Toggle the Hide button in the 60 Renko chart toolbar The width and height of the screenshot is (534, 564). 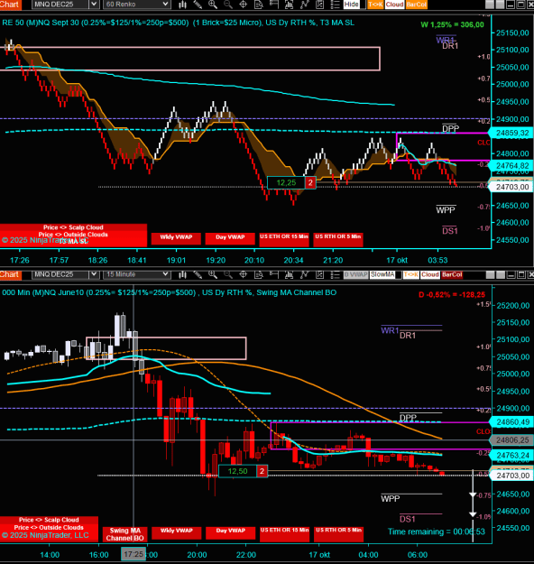tap(351, 5)
